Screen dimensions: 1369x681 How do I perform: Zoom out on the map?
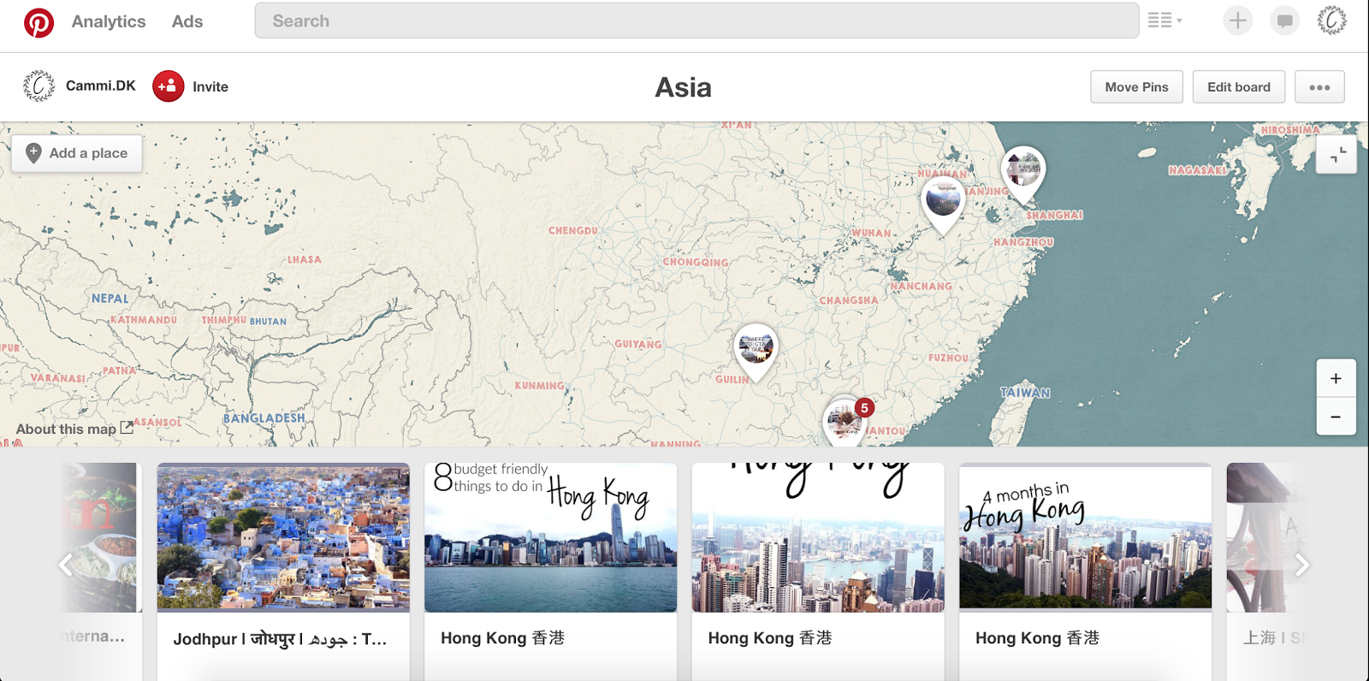1336,417
